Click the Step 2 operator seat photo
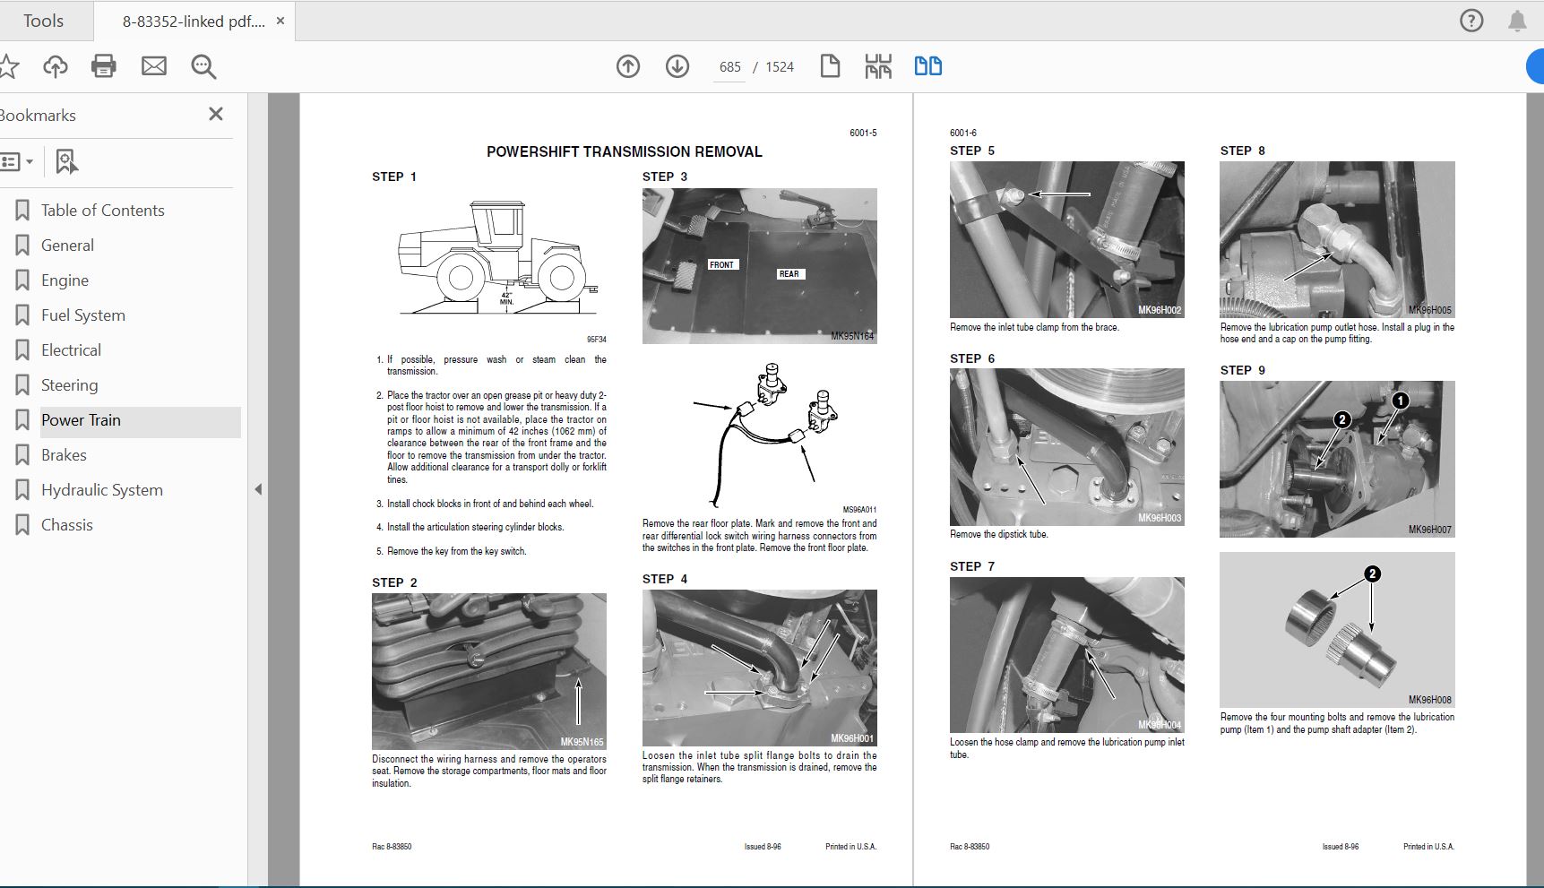 coord(489,671)
